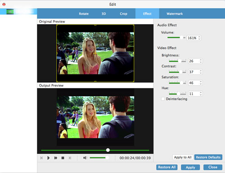
Task: Click the yellow crosshair in the Original Preview
Action: (95, 53)
